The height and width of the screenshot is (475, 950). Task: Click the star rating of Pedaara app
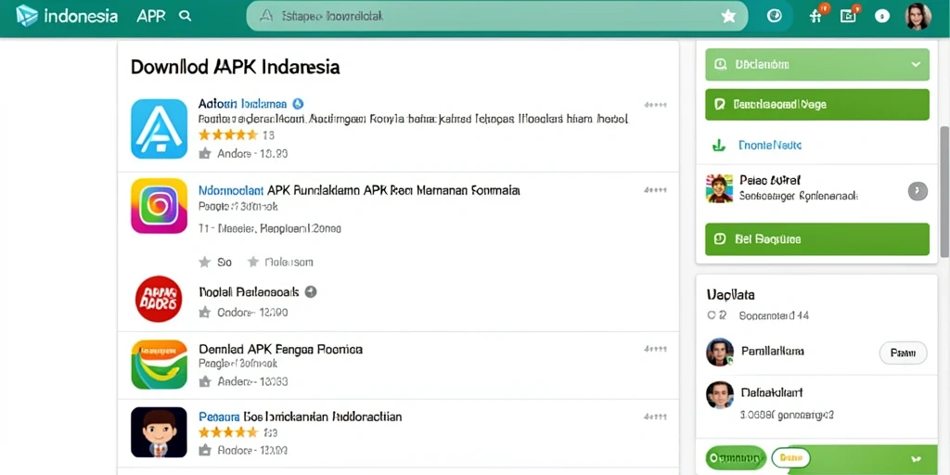point(228,432)
